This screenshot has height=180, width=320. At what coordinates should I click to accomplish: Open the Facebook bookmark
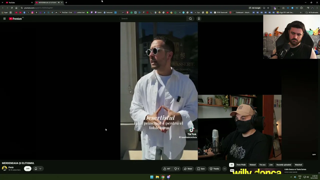pos(24,12)
